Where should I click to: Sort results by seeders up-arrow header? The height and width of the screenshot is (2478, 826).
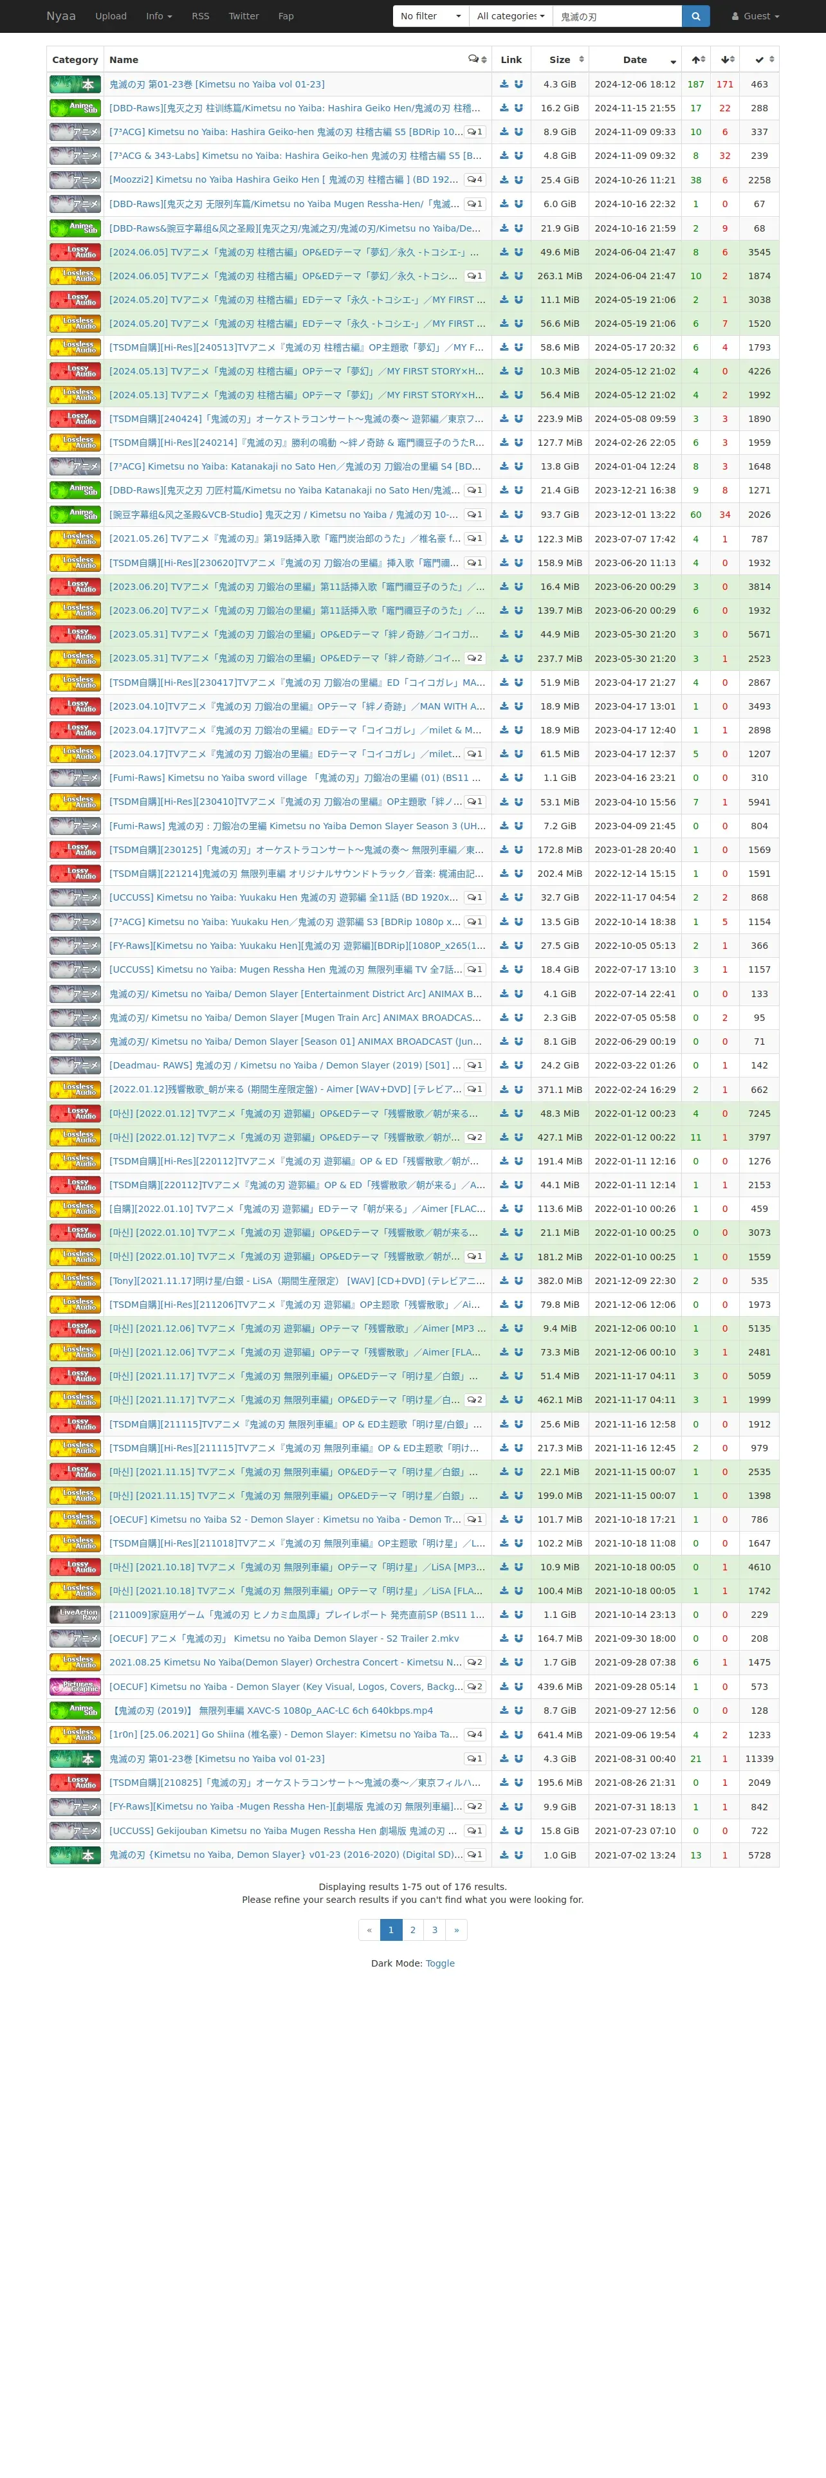point(696,60)
